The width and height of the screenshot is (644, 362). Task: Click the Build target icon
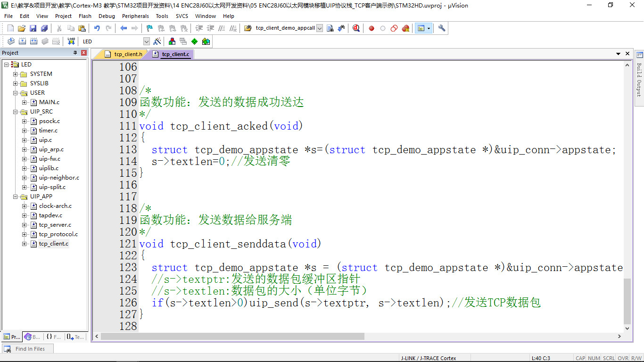(22, 41)
